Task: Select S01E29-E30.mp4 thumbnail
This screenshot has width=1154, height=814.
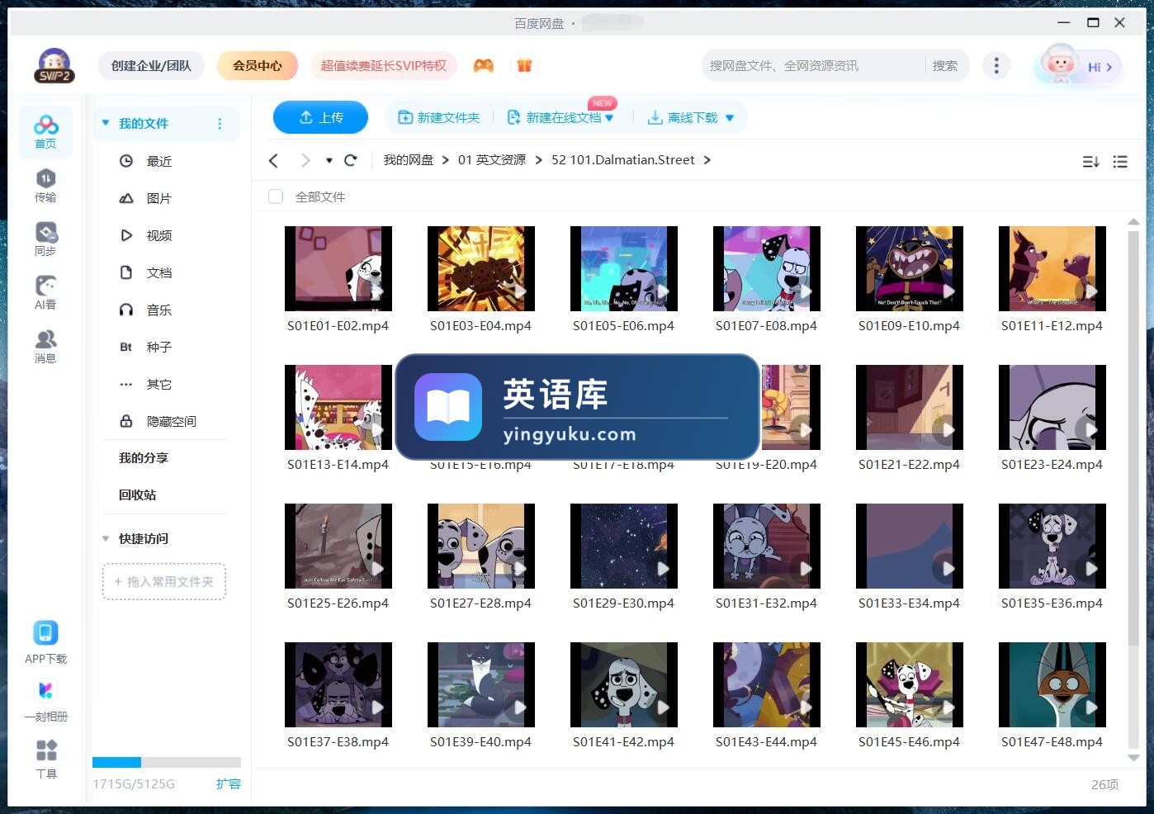Action: point(624,546)
